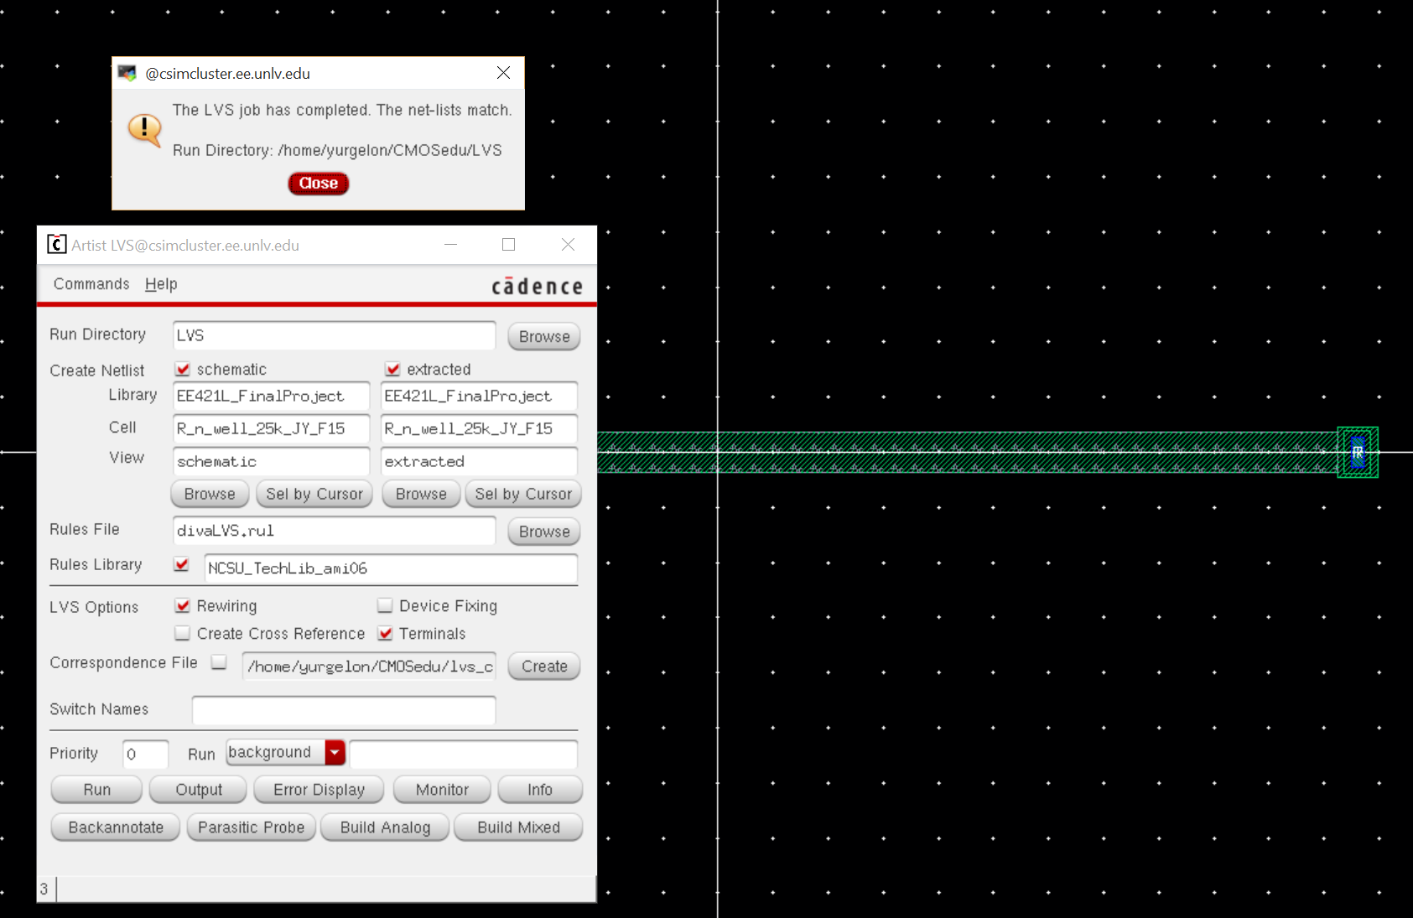Click the Run button
1413x918 pixels.
(x=96, y=790)
